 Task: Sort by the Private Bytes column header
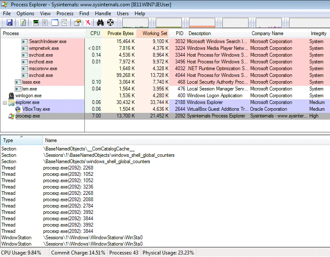click(x=119, y=33)
